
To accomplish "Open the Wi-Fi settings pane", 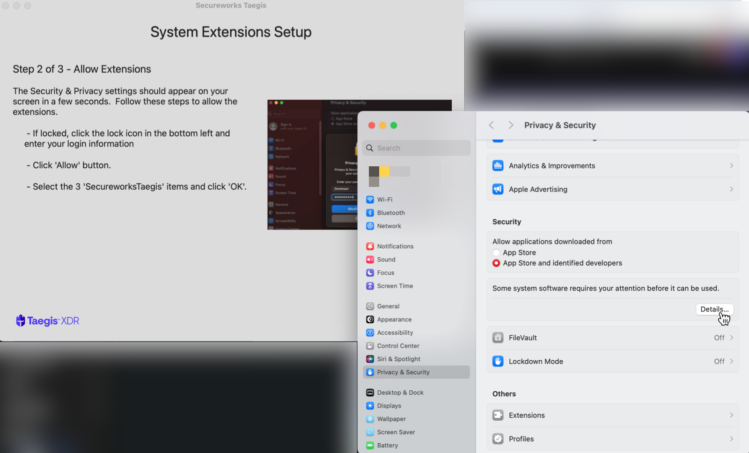I will point(416,200).
